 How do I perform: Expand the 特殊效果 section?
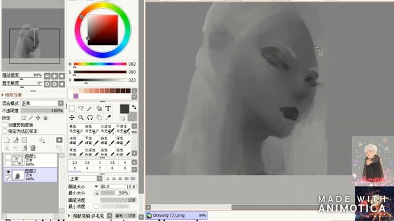(11, 95)
